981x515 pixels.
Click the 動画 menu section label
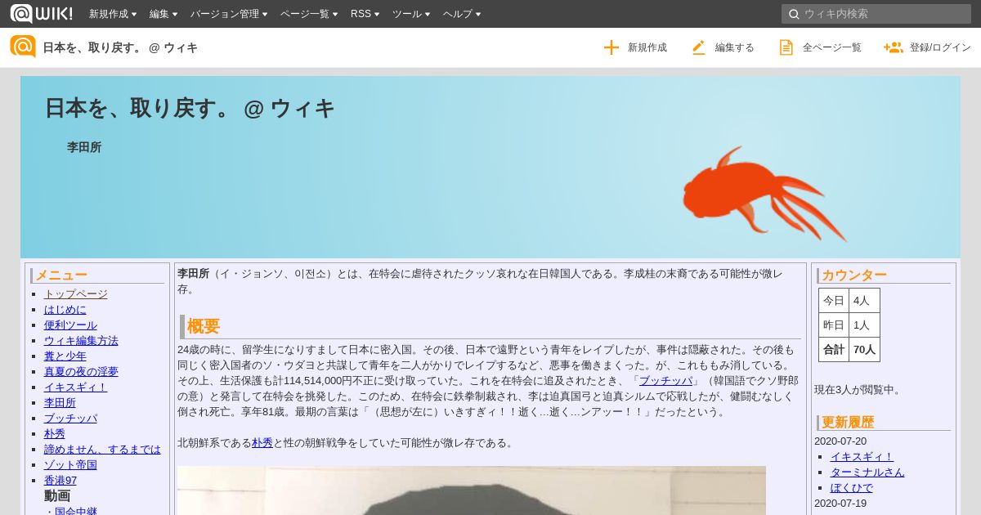tap(57, 495)
